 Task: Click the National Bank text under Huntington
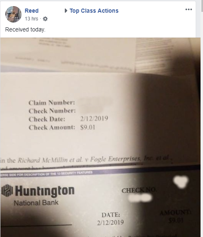coord(36,203)
